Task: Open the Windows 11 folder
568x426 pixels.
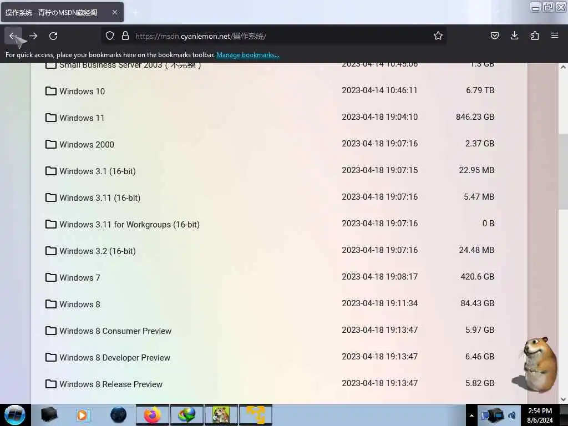Action: click(82, 118)
